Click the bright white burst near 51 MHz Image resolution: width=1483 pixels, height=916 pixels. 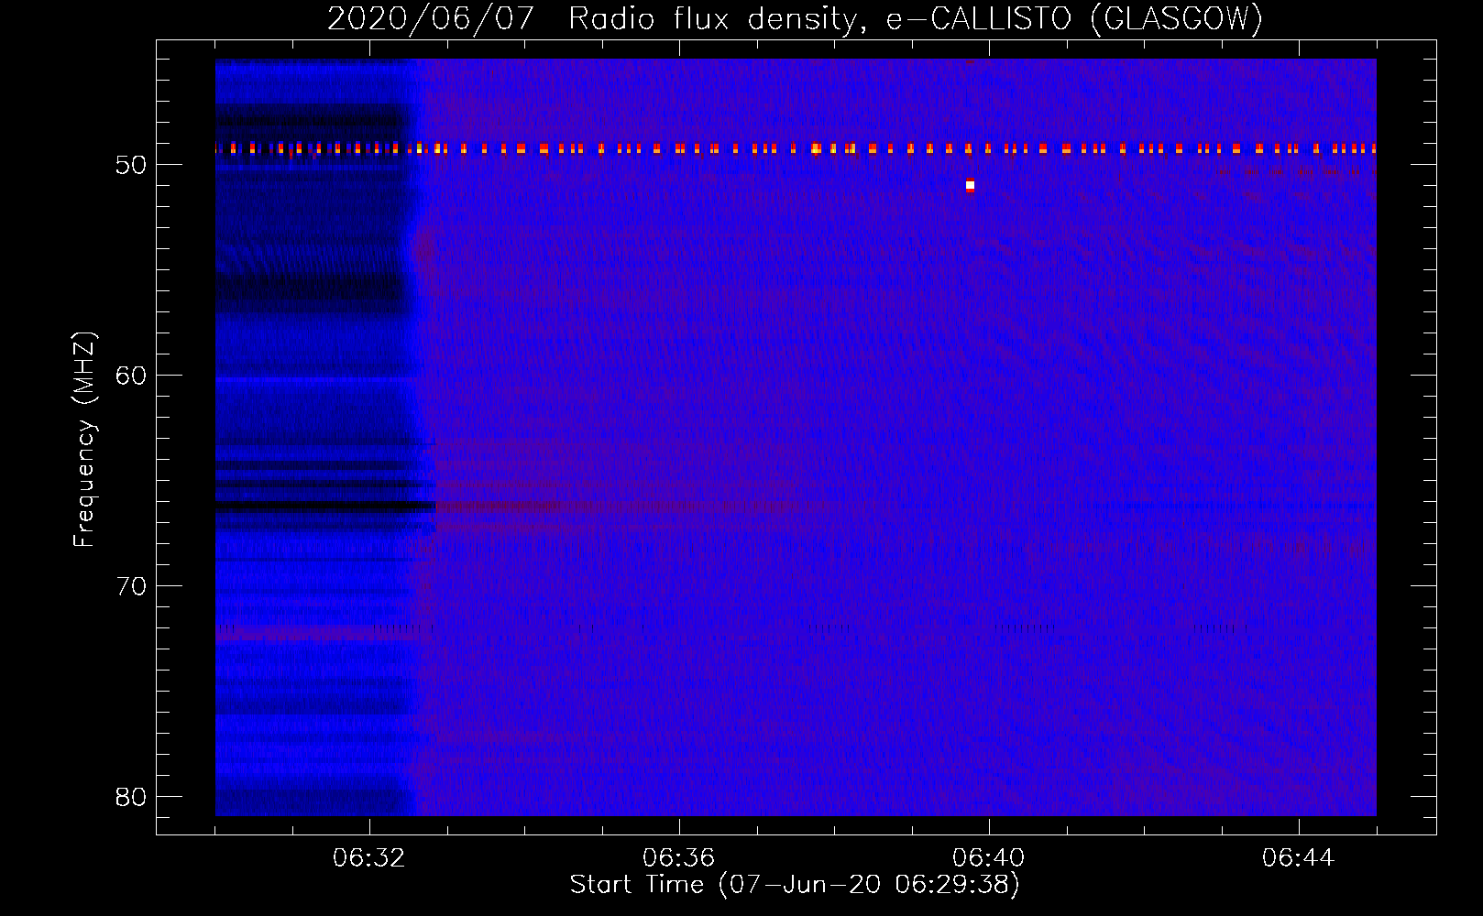point(970,186)
